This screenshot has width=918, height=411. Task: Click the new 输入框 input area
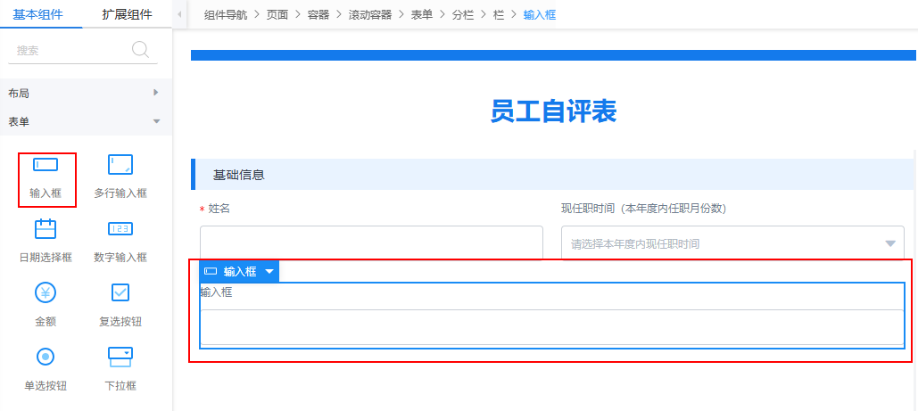(552, 326)
